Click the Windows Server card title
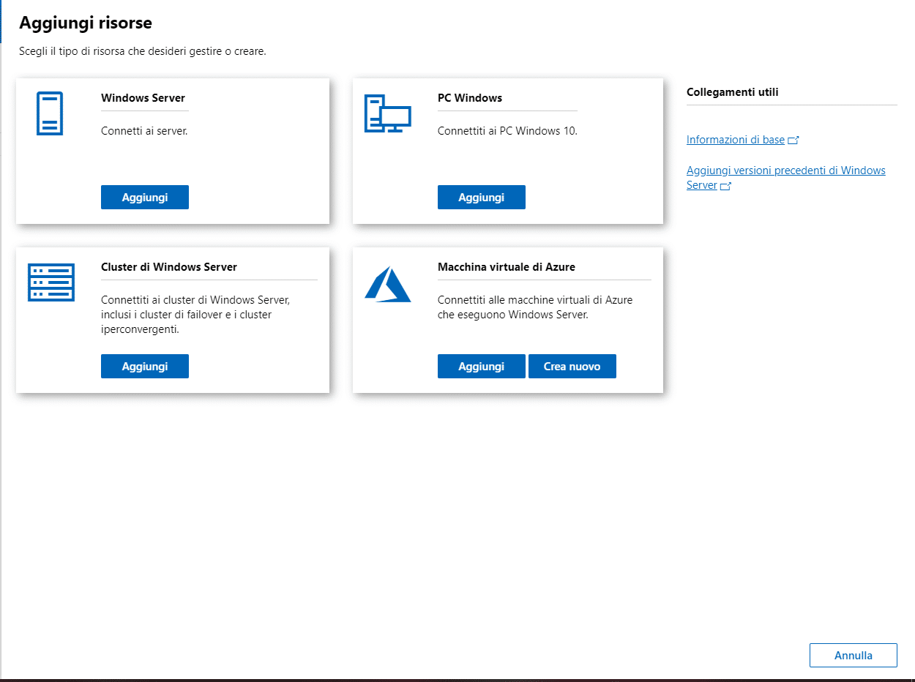 [x=143, y=98]
